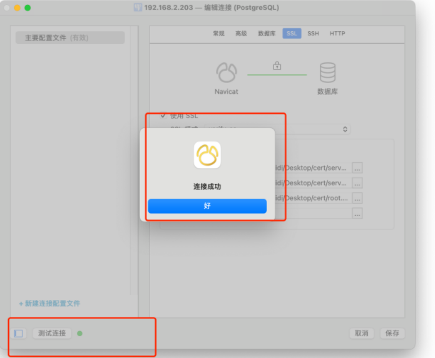Switch to the 高级 tab
This screenshot has width=435, height=358.
241,34
